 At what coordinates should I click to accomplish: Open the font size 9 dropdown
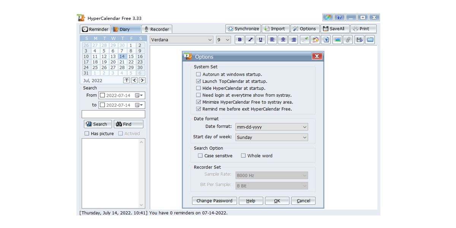coord(223,40)
